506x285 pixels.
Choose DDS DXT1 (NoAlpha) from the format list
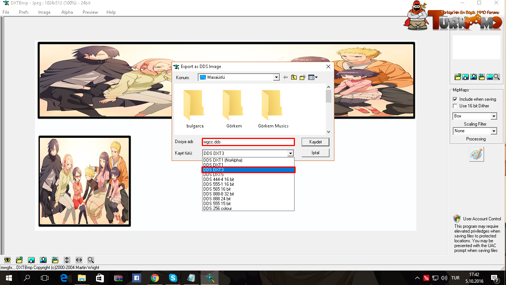tap(248, 160)
